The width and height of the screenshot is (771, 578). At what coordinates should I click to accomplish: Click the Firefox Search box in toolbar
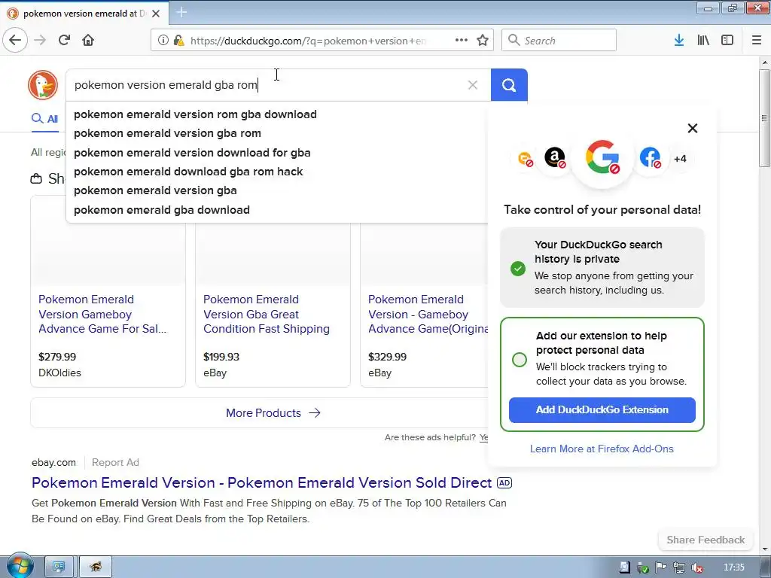coord(559,41)
